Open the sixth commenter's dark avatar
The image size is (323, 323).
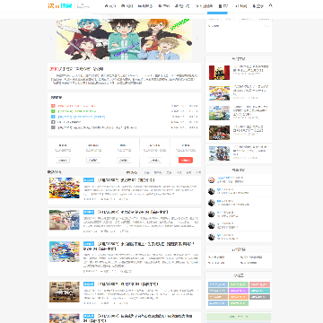coord(212,237)
